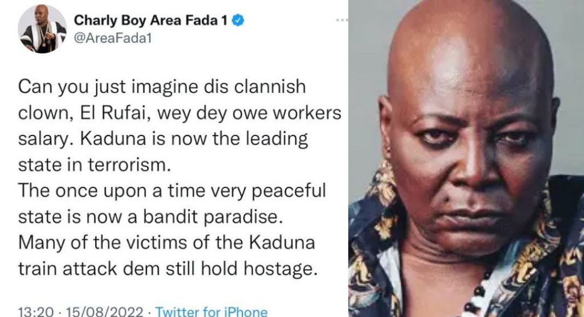This screenshot has width=584, height=317.
Task: Click the phrase 'bandit paradise'
Action: [211, 218]
